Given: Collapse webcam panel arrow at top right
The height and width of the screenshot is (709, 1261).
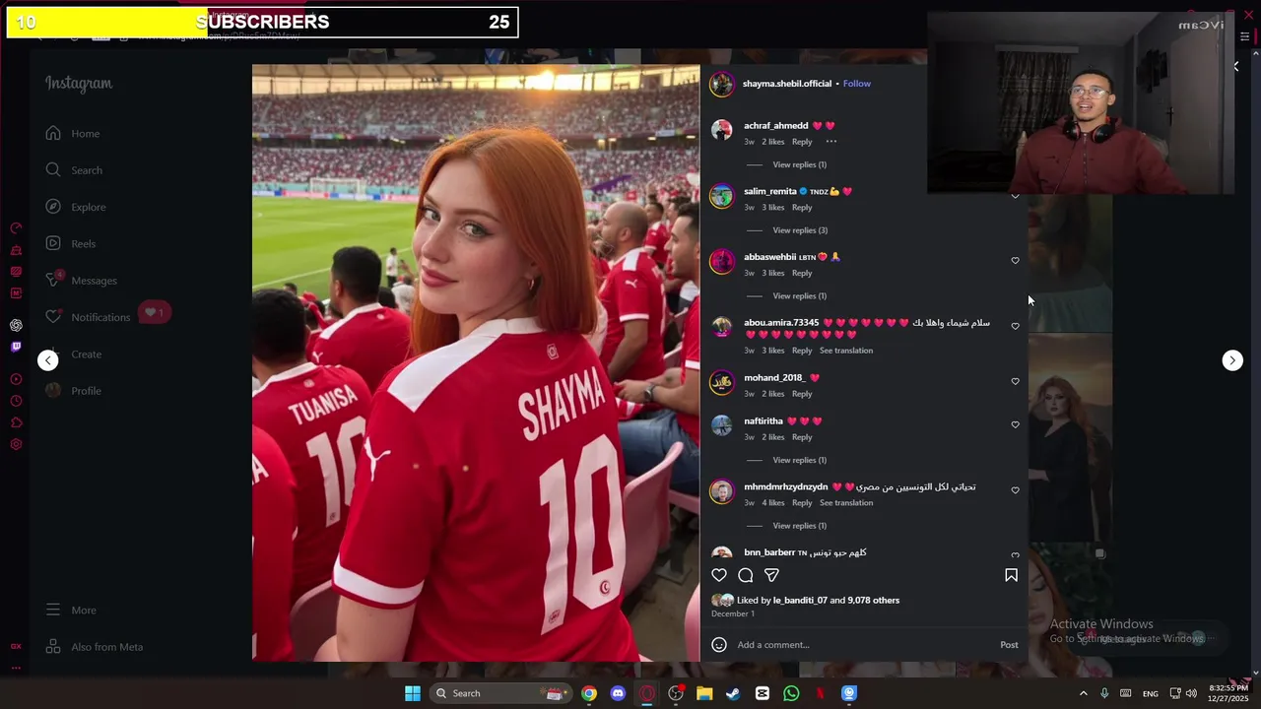Looking at the screenshot, I should coord(1235,67).
